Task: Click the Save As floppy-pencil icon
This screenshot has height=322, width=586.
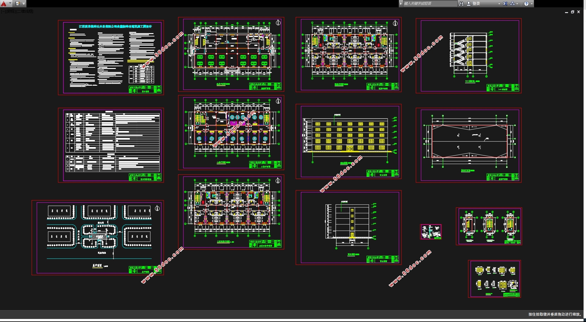Action: tap(18, 4)
